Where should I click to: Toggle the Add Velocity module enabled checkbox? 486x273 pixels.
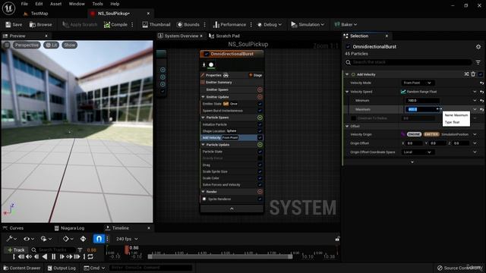point(480,74)
